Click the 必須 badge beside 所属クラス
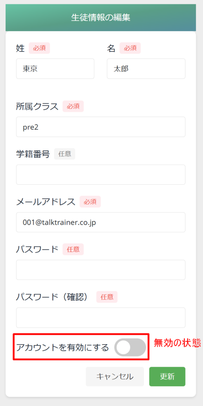Image resolution: width=203 pixels, height=406 pixels. pos(73,106)
